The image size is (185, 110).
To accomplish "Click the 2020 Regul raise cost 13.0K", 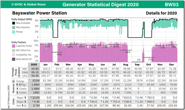I will point(35,98).
